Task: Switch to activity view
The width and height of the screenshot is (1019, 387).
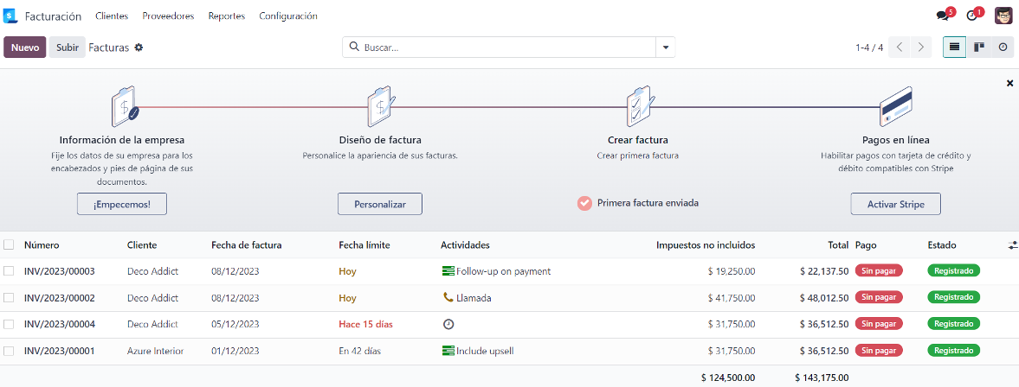Action: pyautogui.click(x=1003, y=48)
